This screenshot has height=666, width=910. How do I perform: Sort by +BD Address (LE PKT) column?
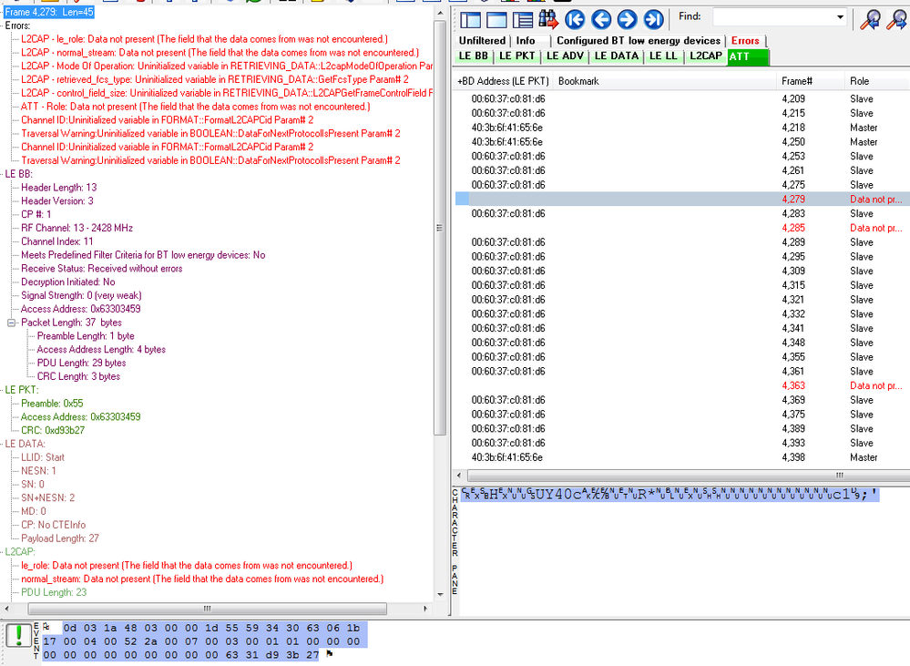coord(503,81)
